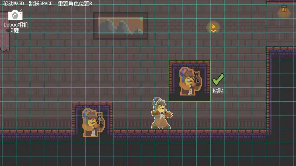The image size is (296, 166).
Task: Click the red curtain banner at left edge
Action: (x=5, y=32)
